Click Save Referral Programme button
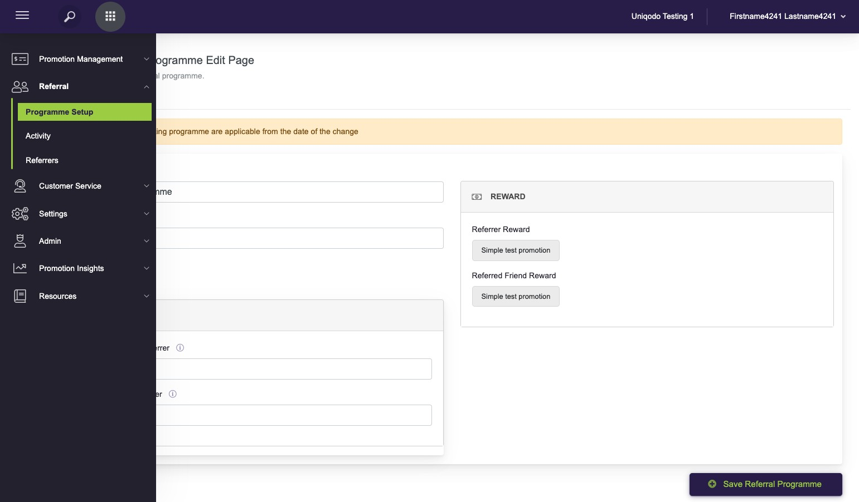 coord(765,484)
